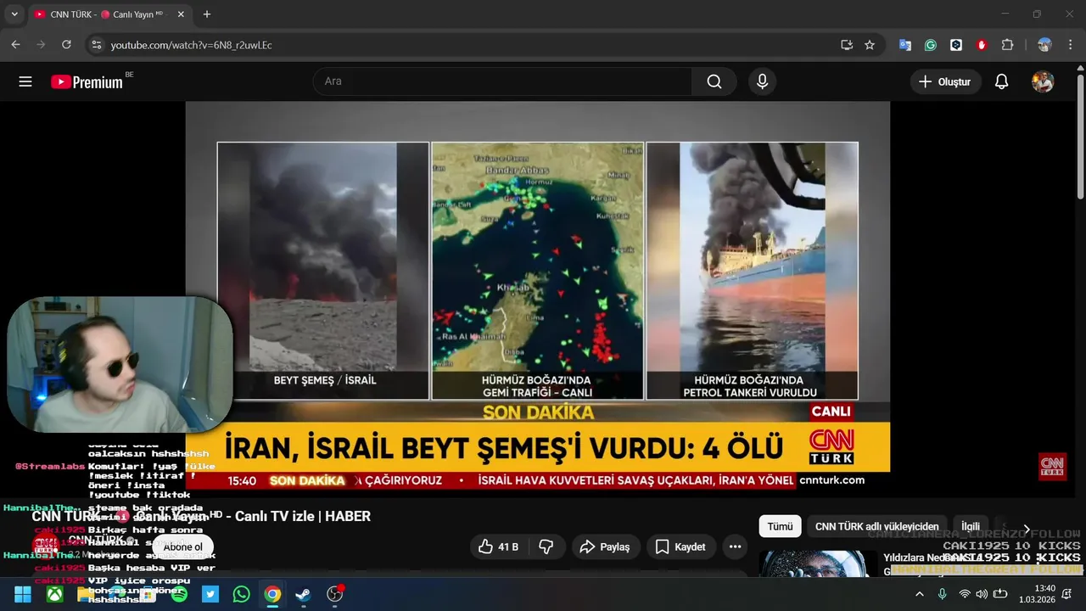View site information icon in address bar

[96, 45]
